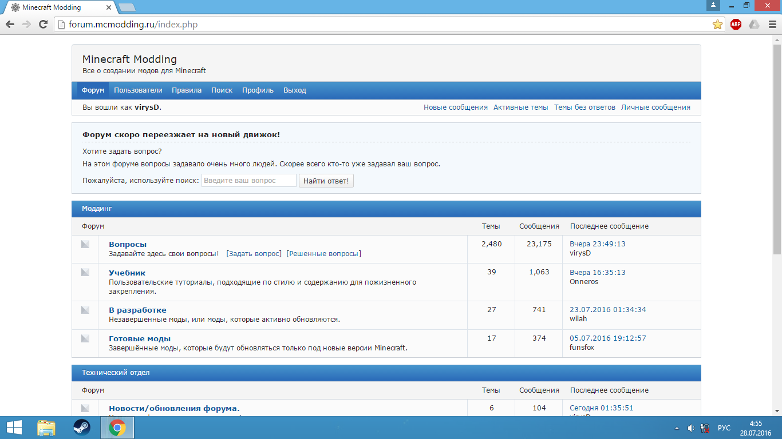This screenshot has width=782, height=439.
Task: Open the Активные темы link
Action: pos(521,107)
